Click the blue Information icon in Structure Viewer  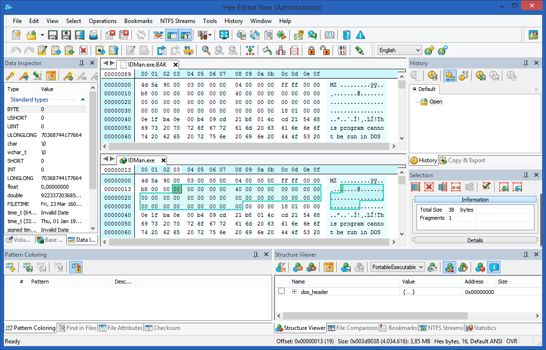(x=494, y=267)
